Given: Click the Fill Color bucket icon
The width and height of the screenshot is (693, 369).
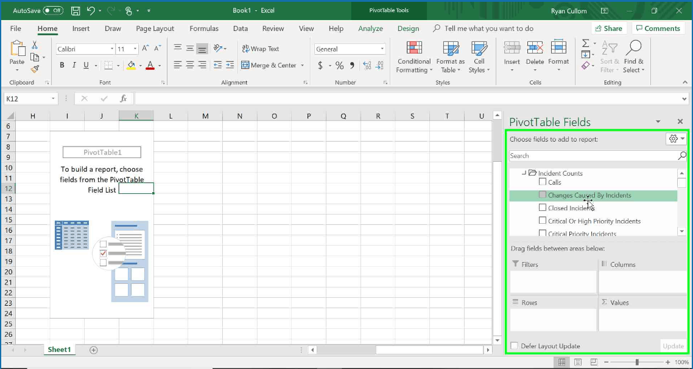Looking at the screenshot, I should (x=131, y=65).
